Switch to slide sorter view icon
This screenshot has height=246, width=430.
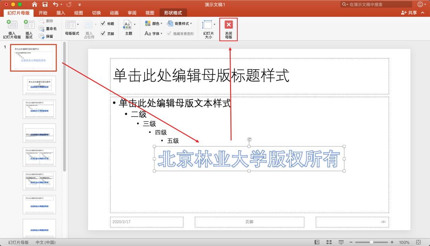tap(329, 242)
